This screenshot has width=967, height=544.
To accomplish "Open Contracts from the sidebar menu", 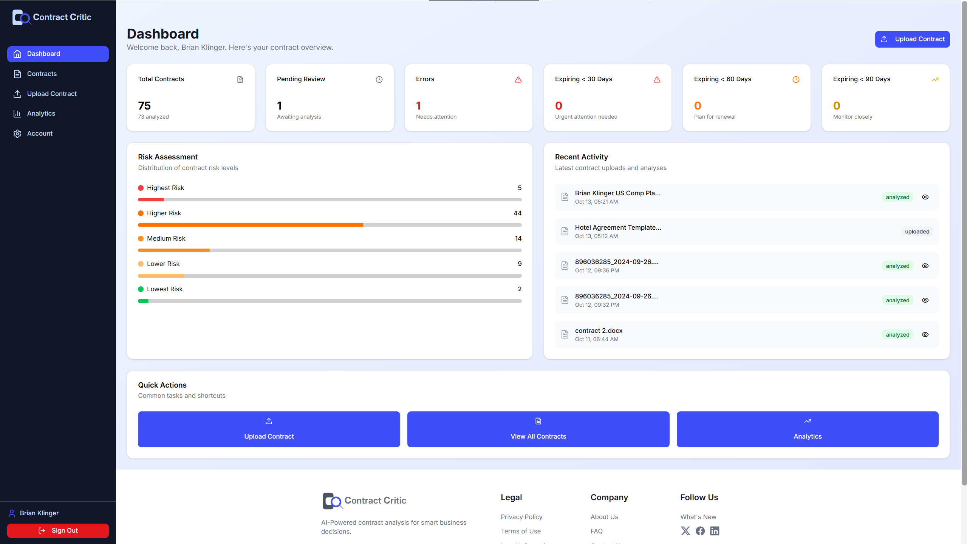I will coord(42,74).
